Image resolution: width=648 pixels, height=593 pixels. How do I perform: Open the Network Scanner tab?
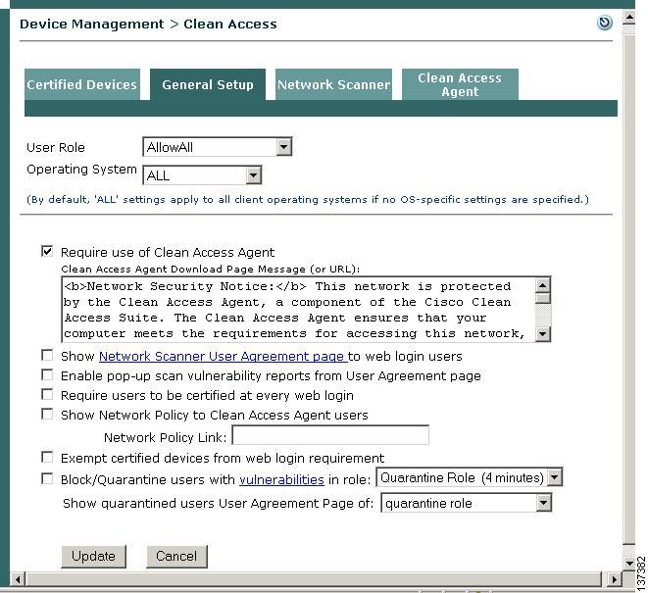point(333,85)
